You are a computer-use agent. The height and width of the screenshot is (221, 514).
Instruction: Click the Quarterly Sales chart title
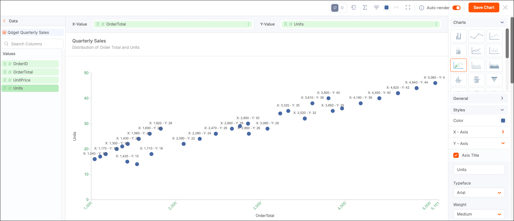coord(89,41)
